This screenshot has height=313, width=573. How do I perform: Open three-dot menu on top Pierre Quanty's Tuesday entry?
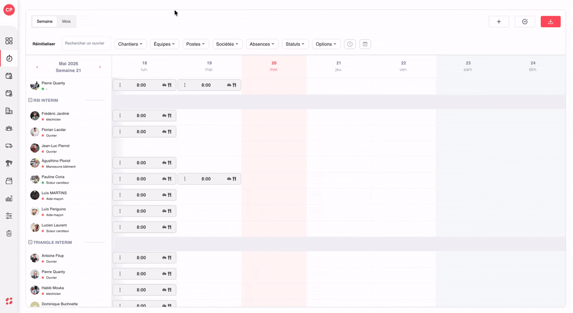tap(185, 85)
